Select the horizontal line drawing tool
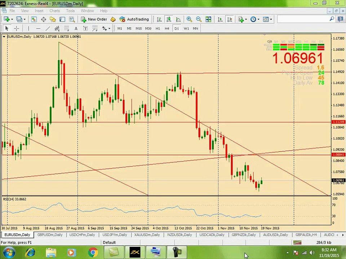 click(x=38, y=28)
